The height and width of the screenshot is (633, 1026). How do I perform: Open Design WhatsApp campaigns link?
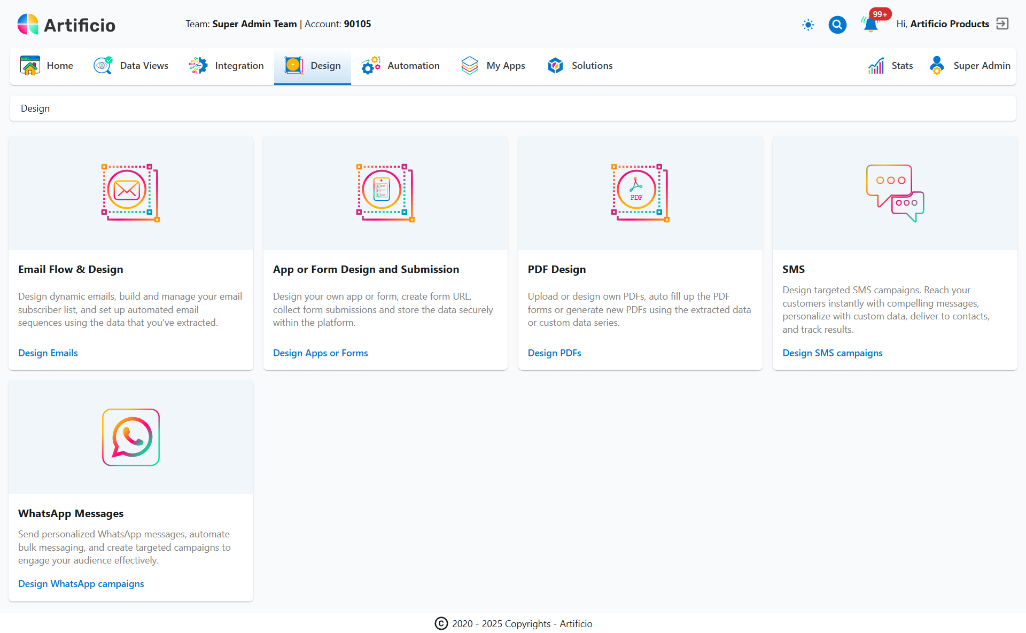point(81,583)
